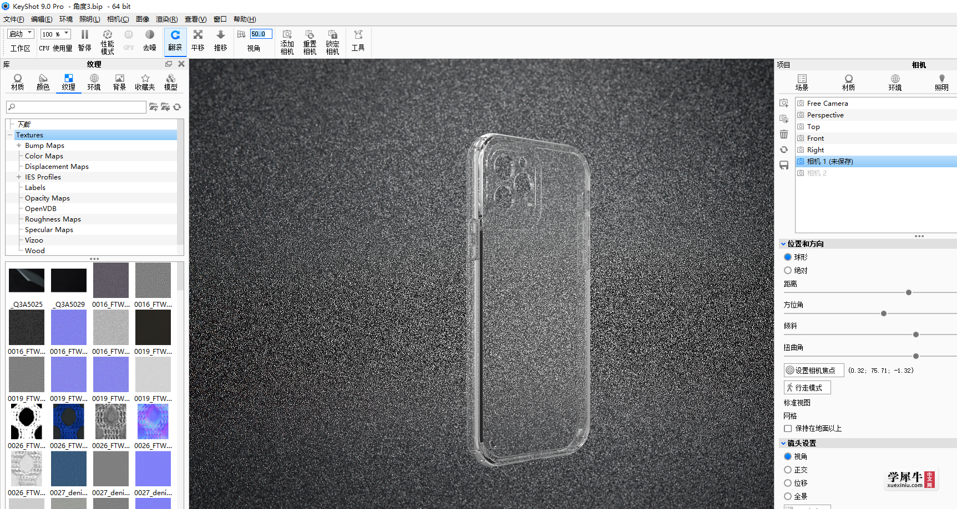Click the refresh library icon beside search

coord(178,107)
